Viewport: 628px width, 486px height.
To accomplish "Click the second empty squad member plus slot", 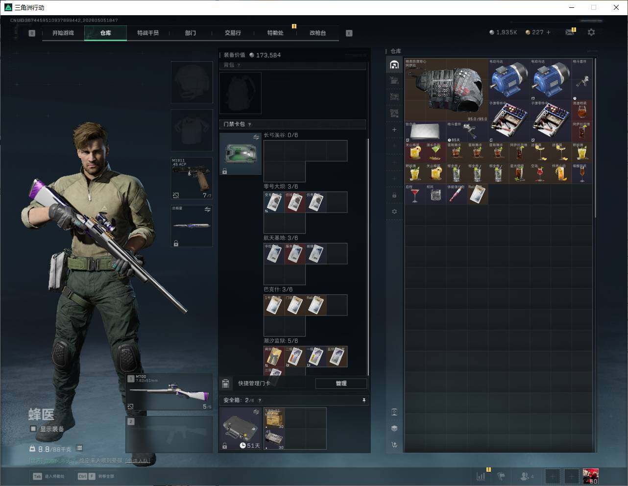I will [571, 476].
